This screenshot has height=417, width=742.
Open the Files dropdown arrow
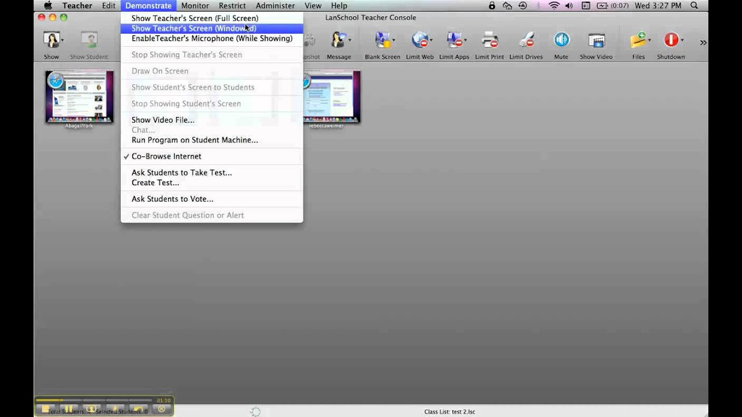[x=649, y=41]
